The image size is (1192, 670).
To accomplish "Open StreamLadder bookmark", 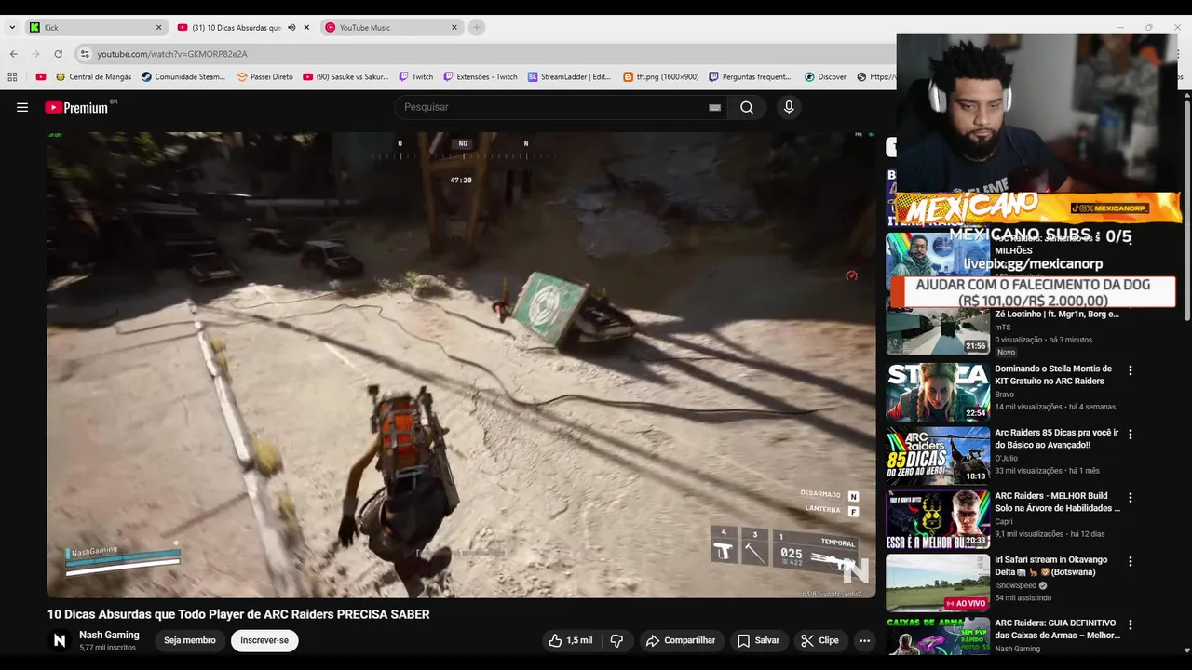I will tap(569, 77).
